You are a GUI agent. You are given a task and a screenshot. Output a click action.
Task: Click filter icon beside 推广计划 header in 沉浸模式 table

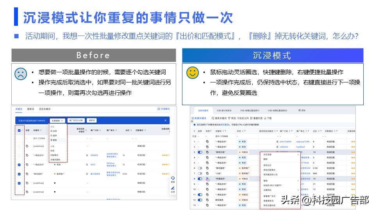292,131
